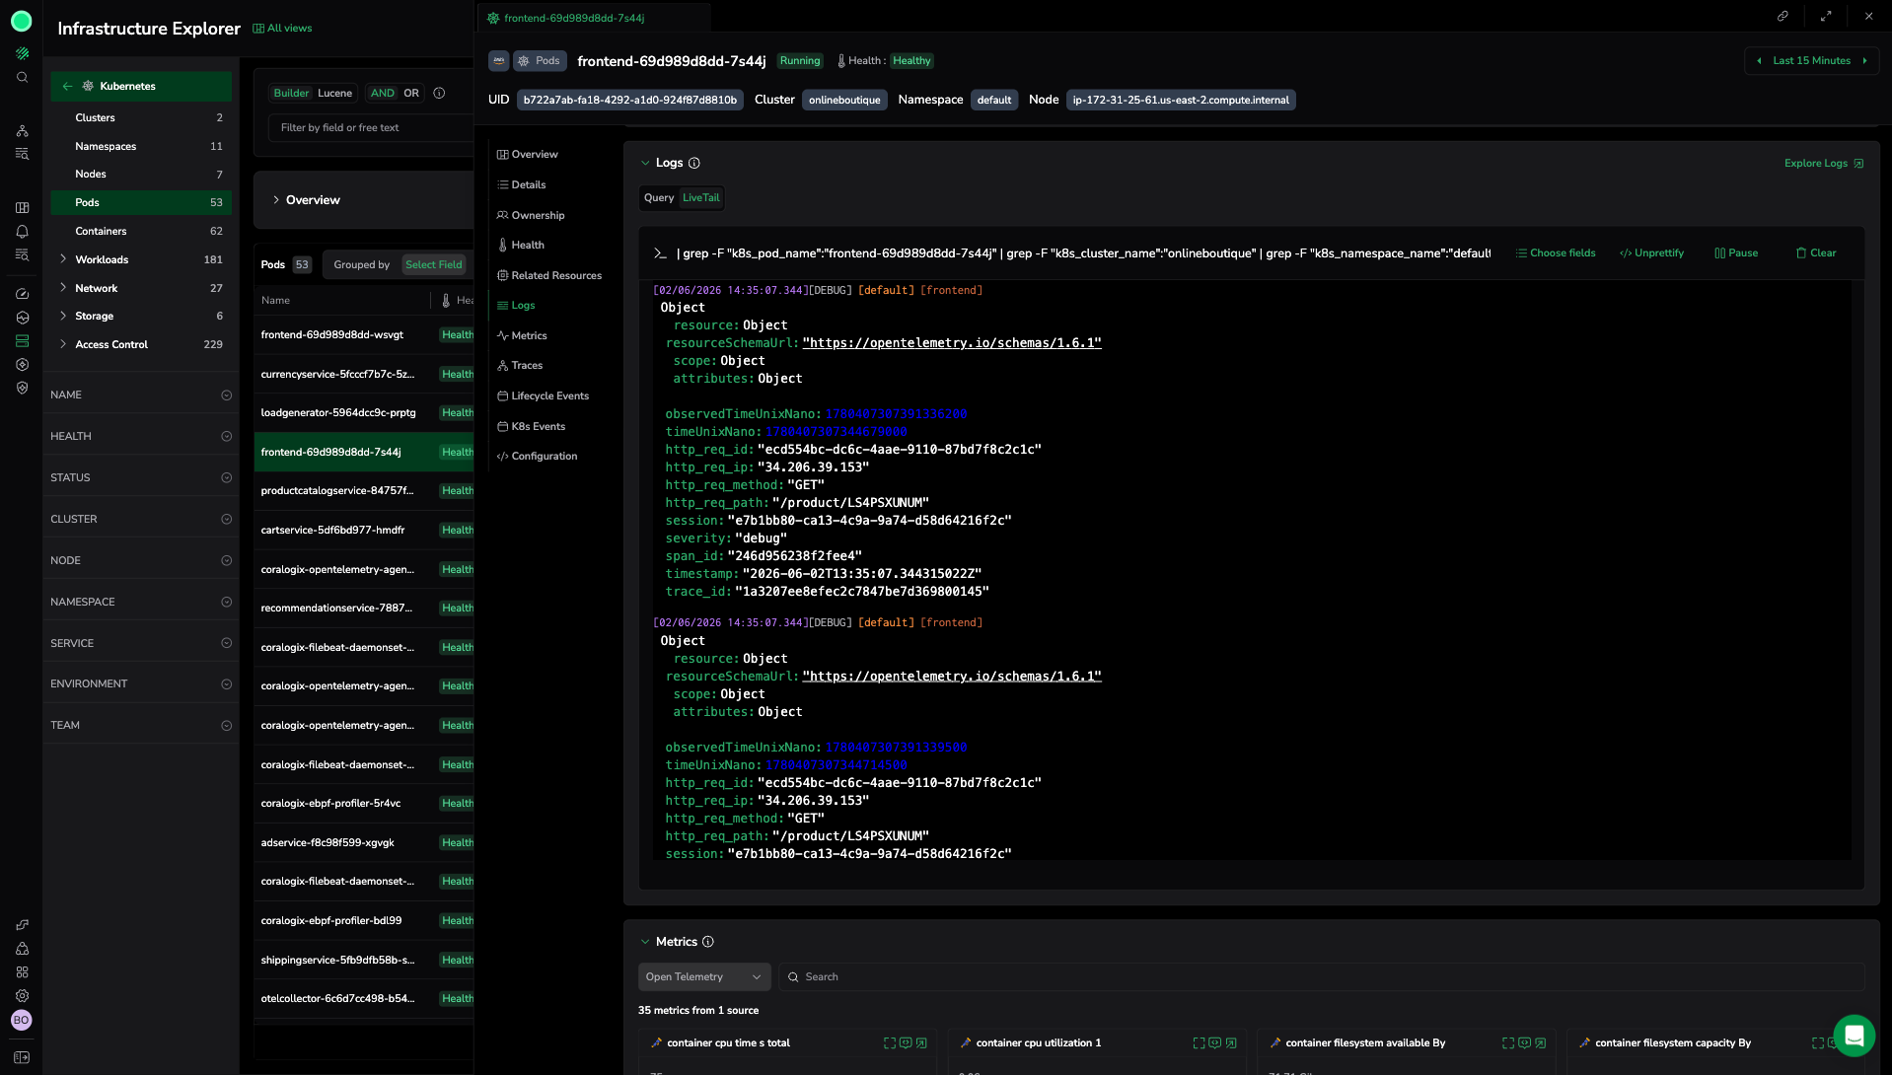The width and height of the screenshot is (1892, 1075).
Task: Open the speedometer icon in the sidebar
Action: click(22, 294)
